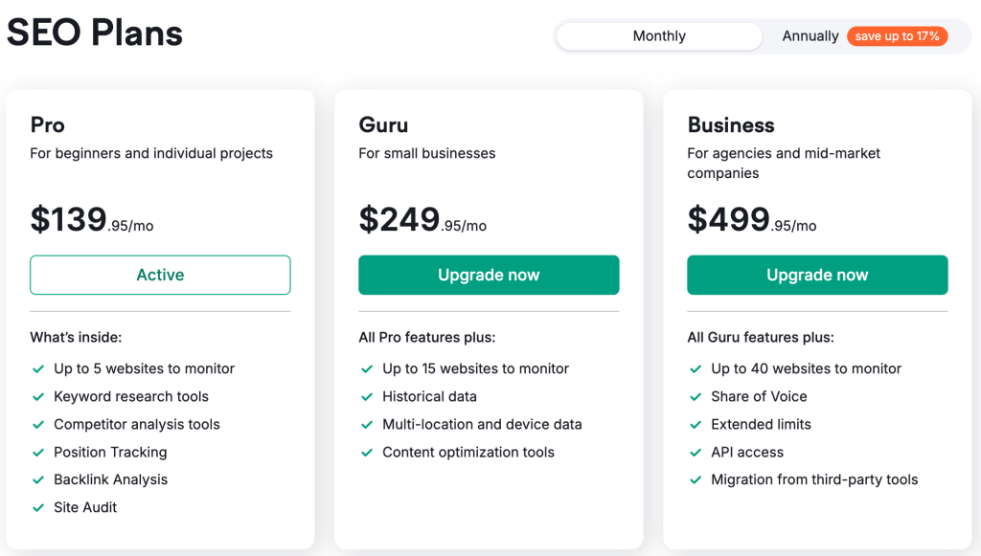Click the check icon next to "Position Tracking"
Image resolution: width=981 pixels, height=556 pixels.
coord(38,452)
